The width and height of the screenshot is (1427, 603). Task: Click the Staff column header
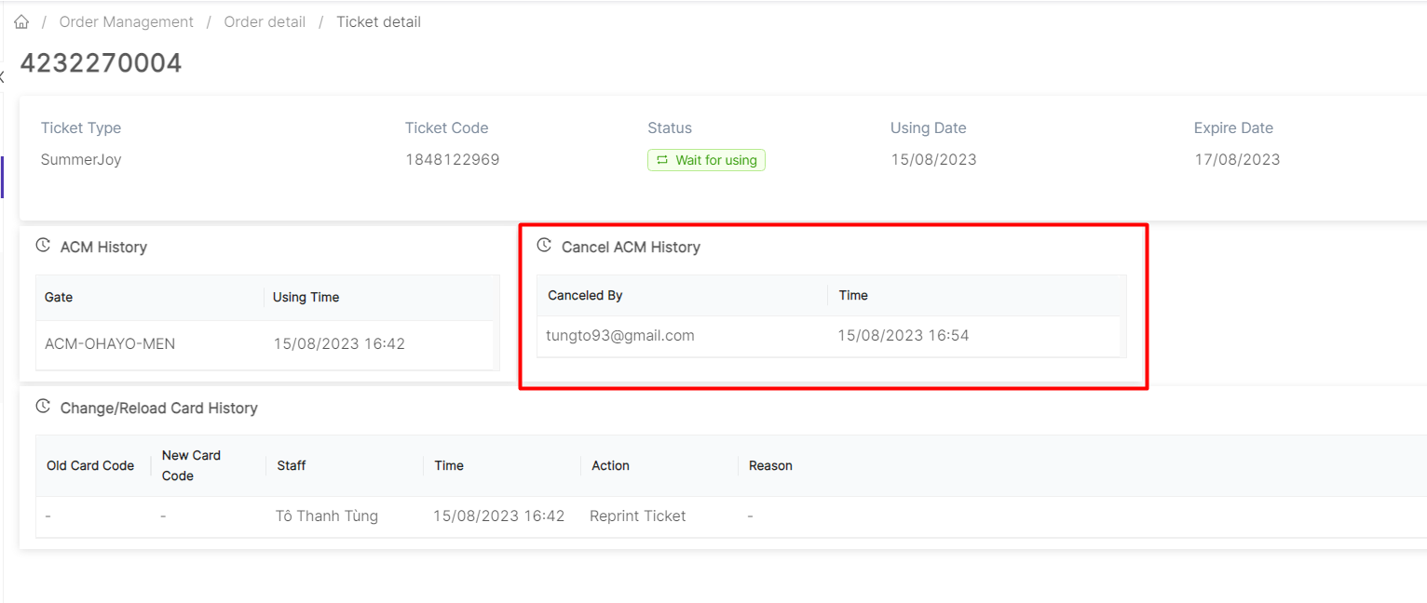[291, 465]
